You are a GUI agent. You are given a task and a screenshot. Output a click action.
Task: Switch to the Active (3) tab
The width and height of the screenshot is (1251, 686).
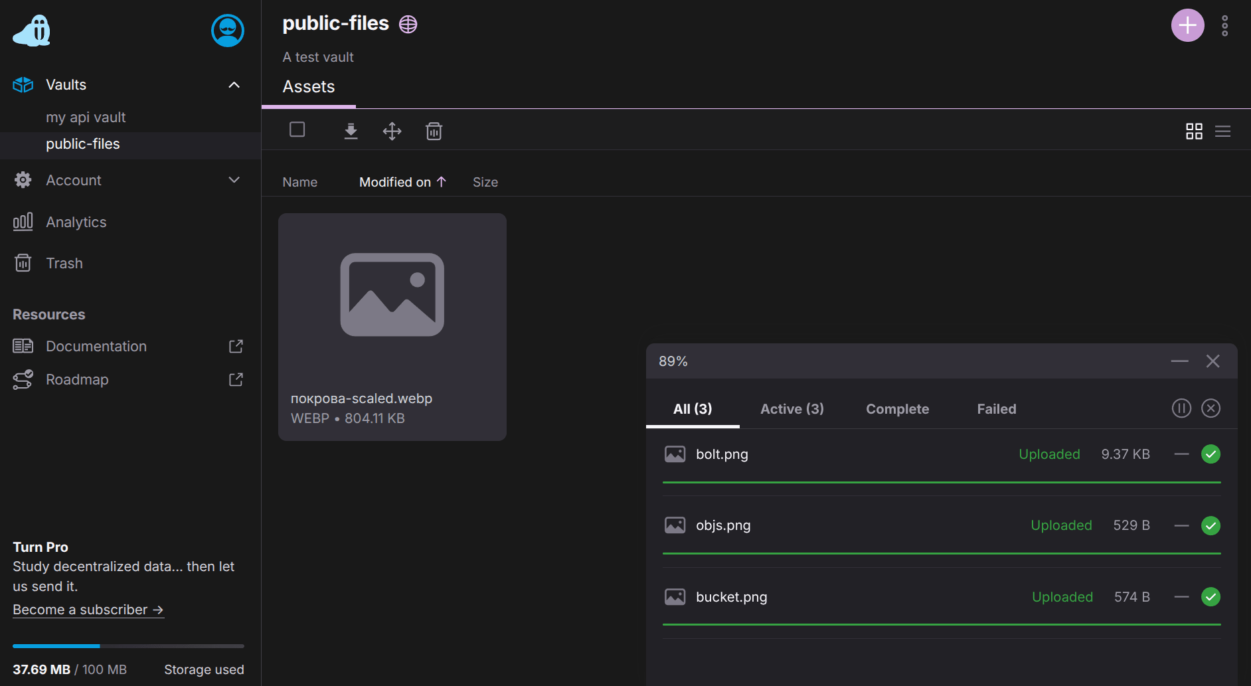pyautogui.click(x=792, y=409)
